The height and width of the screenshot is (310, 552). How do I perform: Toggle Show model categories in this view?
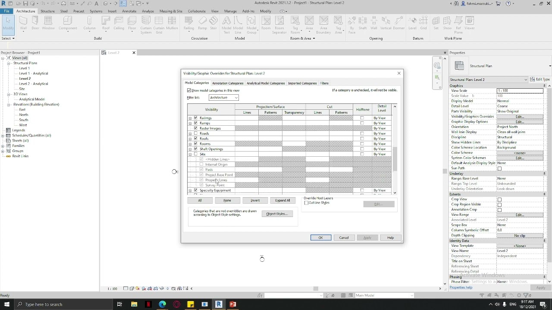(189, 90)
